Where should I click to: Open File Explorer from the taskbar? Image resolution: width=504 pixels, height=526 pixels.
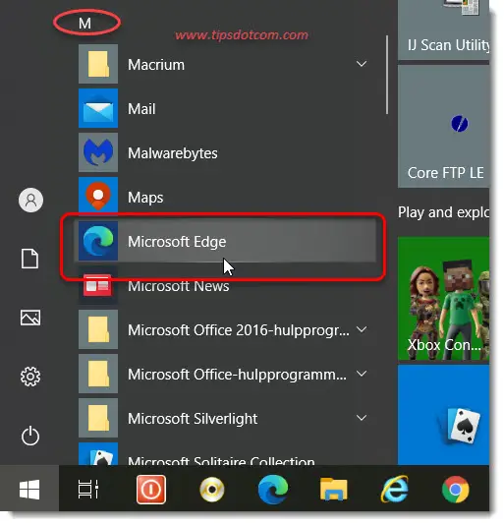pyautogui.click(x=334, y=490)
